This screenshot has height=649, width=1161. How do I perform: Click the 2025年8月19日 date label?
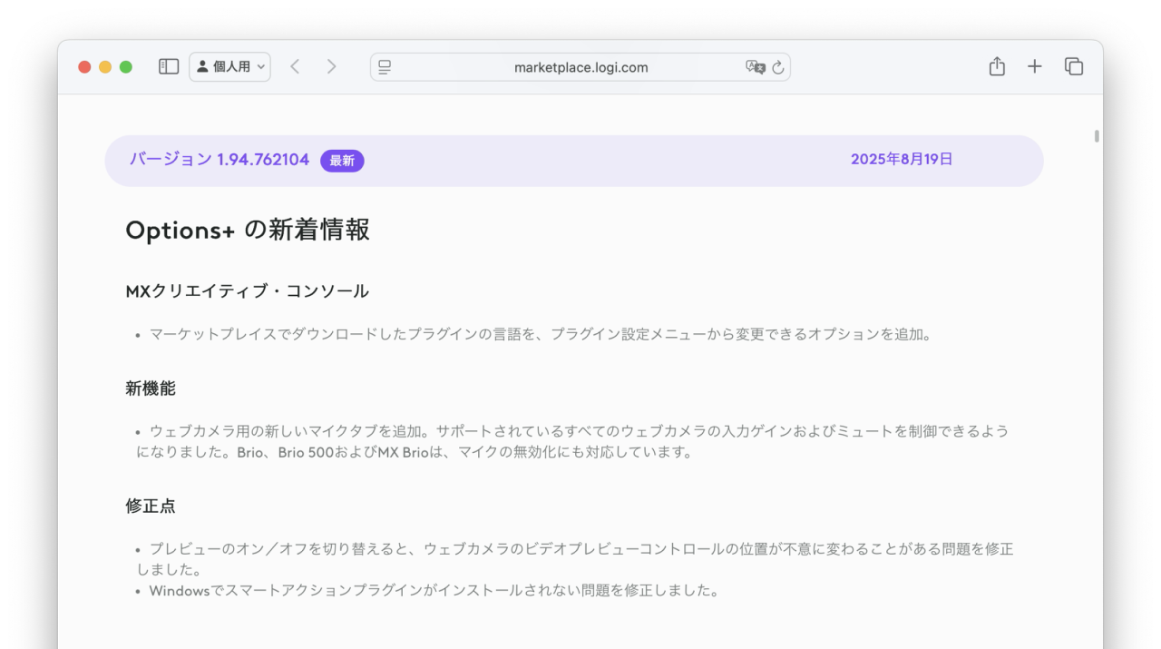(902, 159)
